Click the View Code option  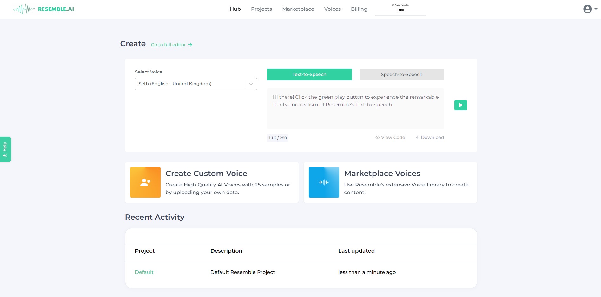click(x=390, y=137)
